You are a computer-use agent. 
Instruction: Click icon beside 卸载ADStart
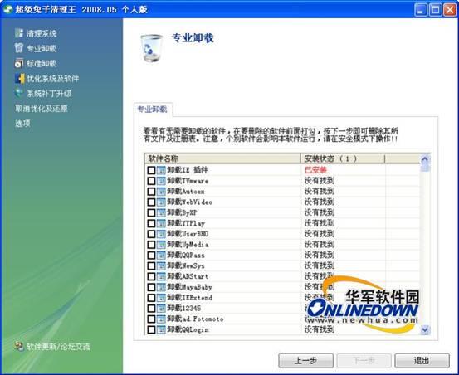tap(161, 276)
